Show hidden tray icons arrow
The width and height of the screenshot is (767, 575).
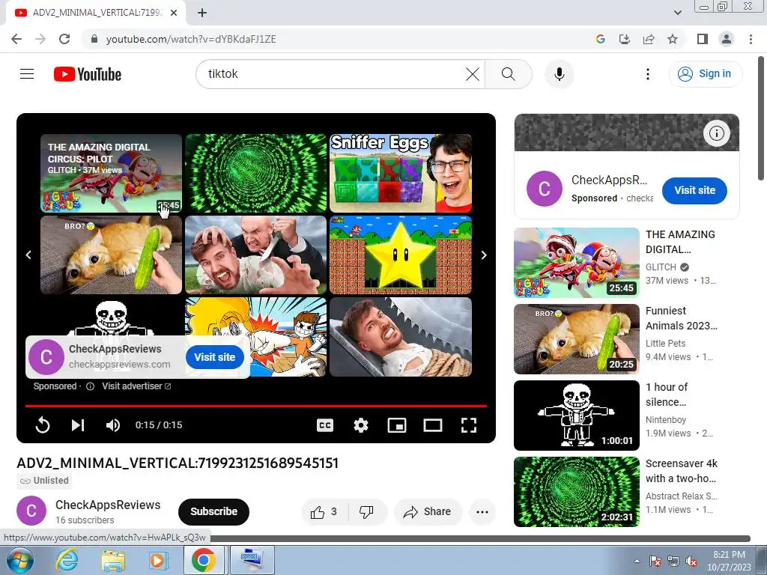[637, 561]
